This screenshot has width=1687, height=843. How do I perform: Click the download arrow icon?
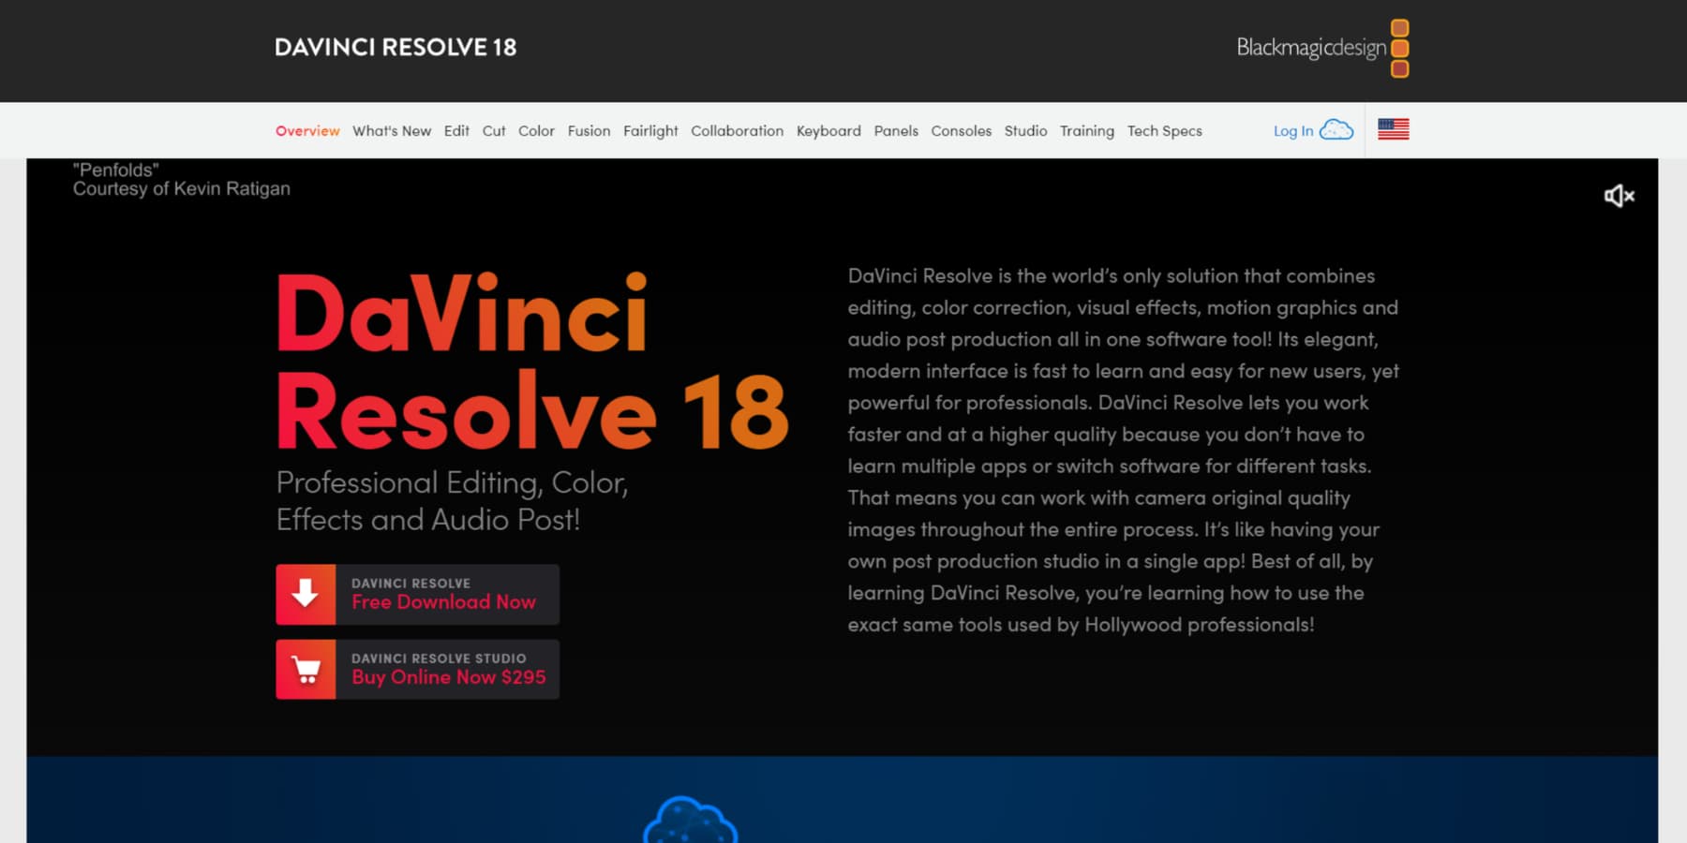(305, 593)
